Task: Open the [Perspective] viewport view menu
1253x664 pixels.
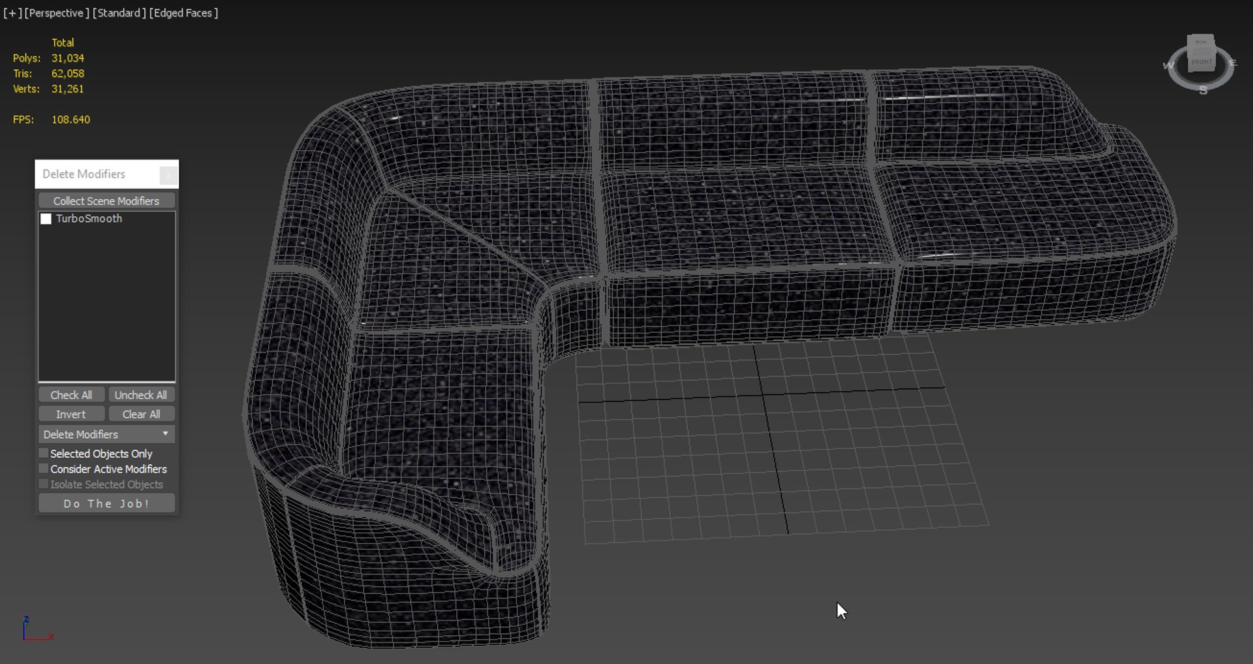Action: [x=57, y=13]
